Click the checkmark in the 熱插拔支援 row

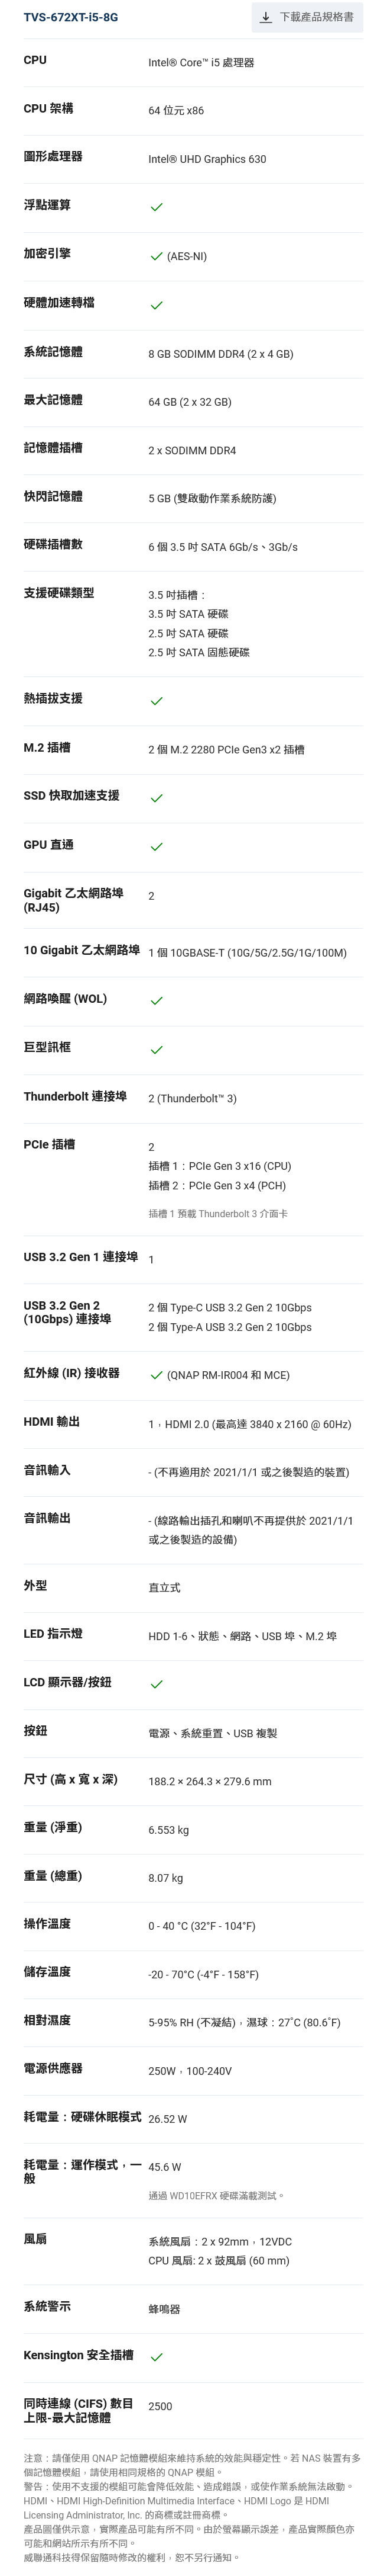tap(157, 701)
